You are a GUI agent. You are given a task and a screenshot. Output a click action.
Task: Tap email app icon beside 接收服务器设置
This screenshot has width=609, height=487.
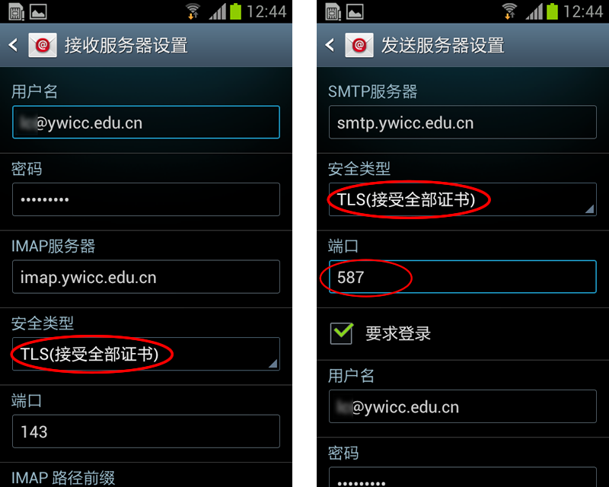click(x=43, y=46)
